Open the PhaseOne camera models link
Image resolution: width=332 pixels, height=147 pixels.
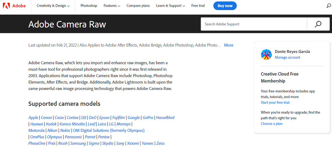click(x=37, y=143)
